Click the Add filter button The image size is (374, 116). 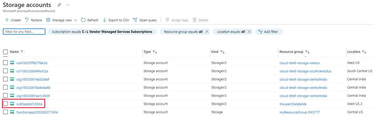(269, 32)
